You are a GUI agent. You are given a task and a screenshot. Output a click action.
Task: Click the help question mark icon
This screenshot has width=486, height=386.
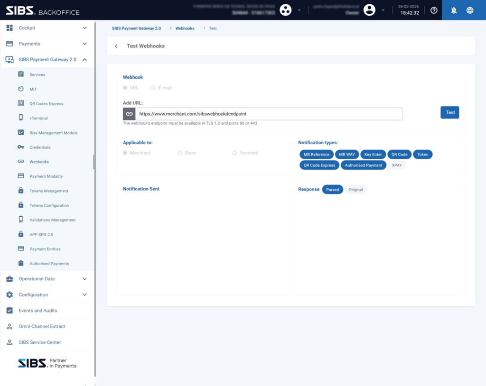coord(434,10)
